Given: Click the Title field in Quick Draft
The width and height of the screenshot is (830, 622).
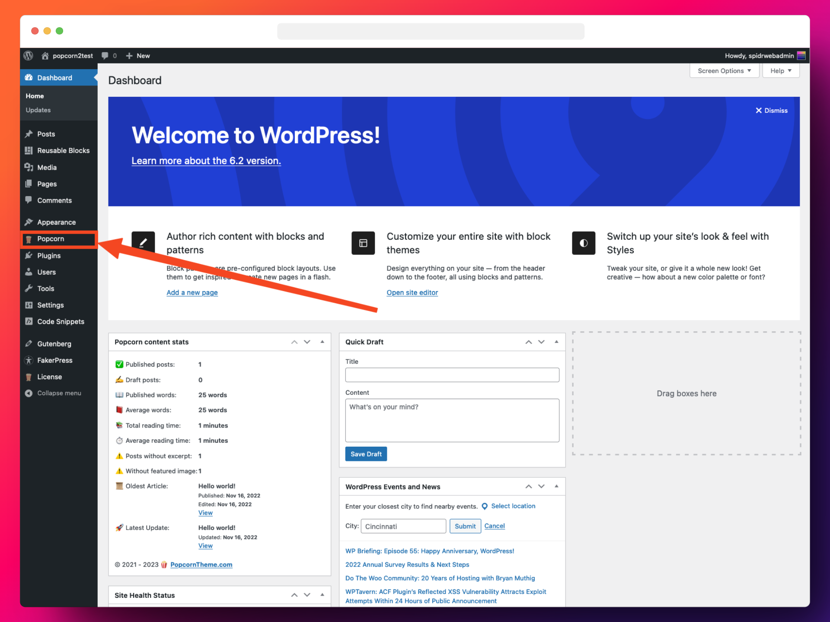Looking at the screenshot, I should (x=452, y=375).
